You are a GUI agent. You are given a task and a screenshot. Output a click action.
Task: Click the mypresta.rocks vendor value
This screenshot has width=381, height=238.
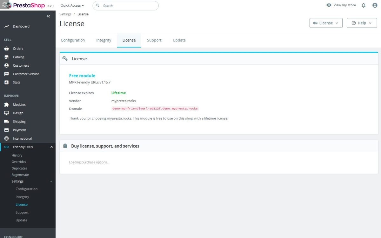tap(124, 101)
